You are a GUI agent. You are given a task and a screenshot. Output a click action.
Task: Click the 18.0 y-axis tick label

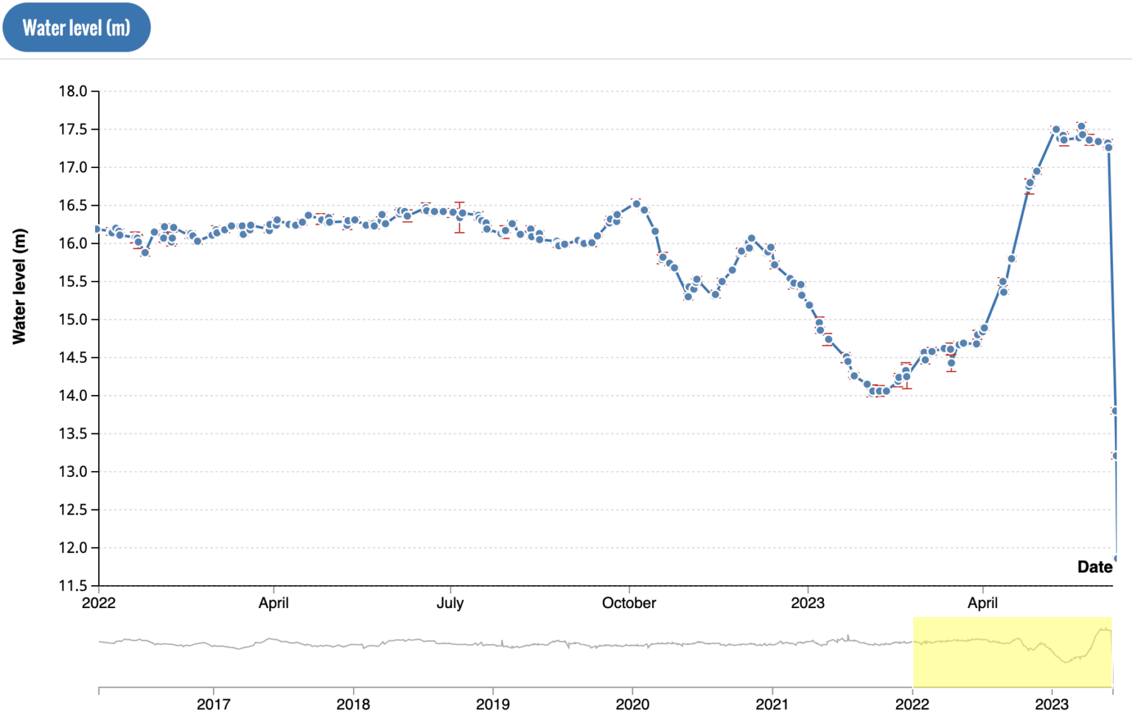point(73,91)
